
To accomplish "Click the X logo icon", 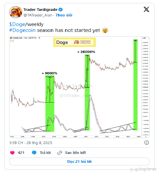I will tap(146, 9).
